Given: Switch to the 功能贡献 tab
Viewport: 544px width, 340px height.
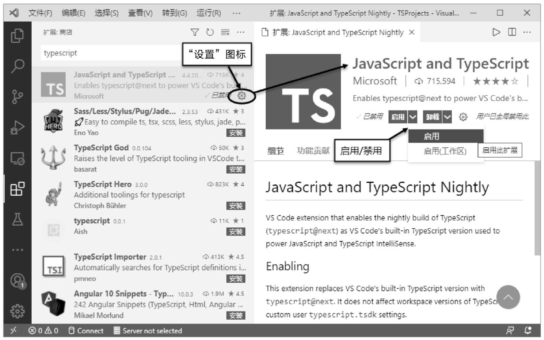Looking at the screenshot, I should (313, 151).
